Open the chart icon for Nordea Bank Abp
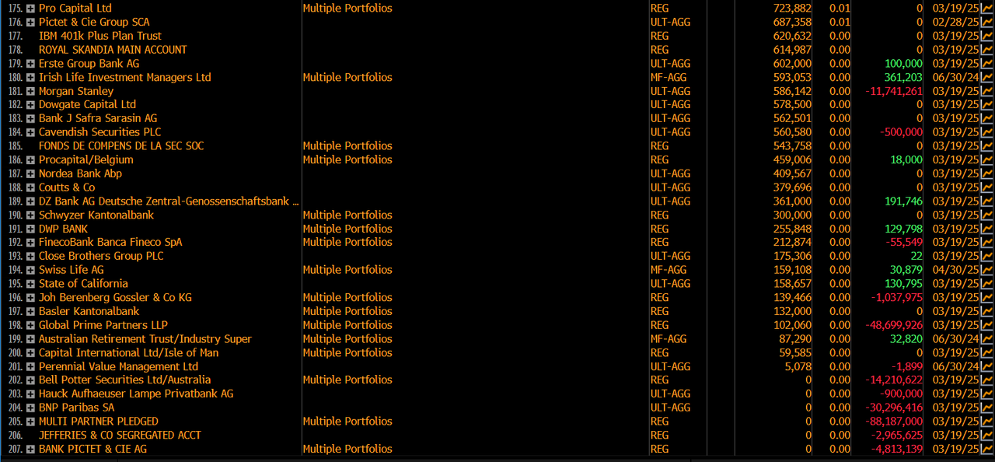The image size is (995, 462). tap(987, 173)
